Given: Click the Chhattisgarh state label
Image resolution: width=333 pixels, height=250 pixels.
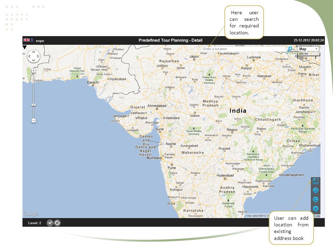Looking at the screenshot, I should [268, 119].
